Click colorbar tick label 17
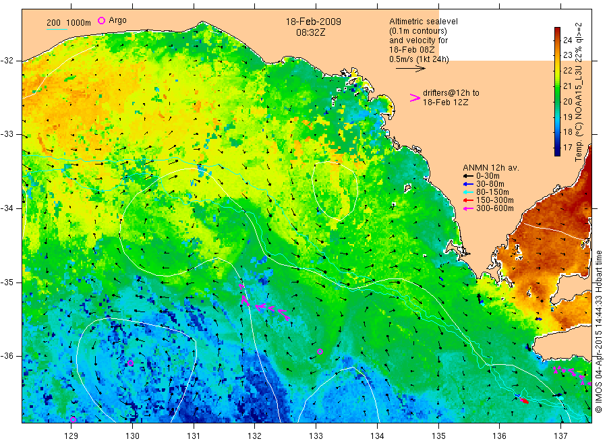 567,147
